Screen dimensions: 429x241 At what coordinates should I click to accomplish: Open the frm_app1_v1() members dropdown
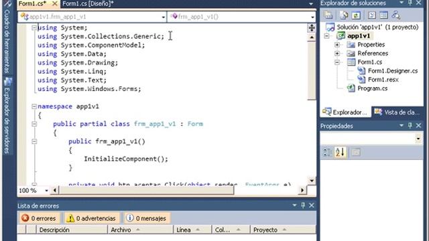tap(312, 17)
